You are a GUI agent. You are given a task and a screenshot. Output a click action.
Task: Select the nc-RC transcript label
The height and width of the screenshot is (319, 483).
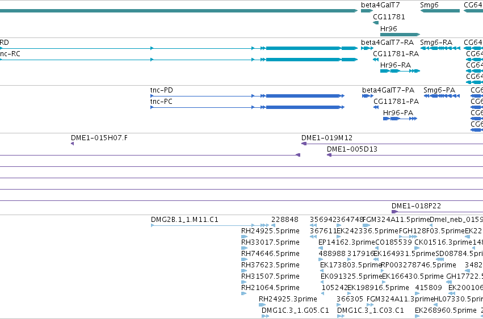[x=10, y=54]
